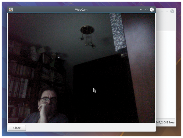Click the WebCam title text

point(81,9)
